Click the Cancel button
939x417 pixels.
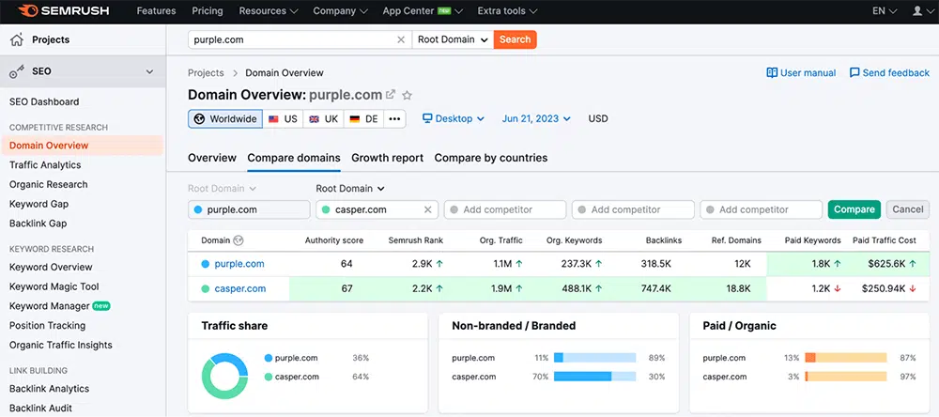(908, 209)
